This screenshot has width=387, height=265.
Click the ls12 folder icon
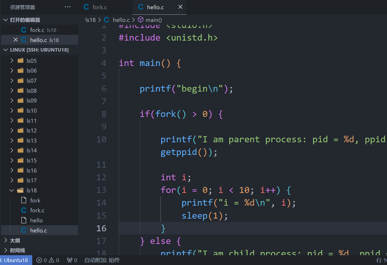tap(20, 130)
